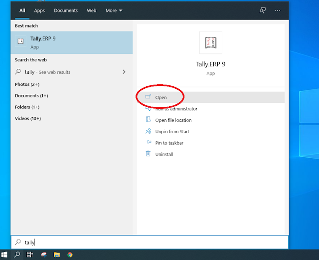Open Documents (1+) results
The width and height of the screenshot is (319, 260).
pos(31,96)
